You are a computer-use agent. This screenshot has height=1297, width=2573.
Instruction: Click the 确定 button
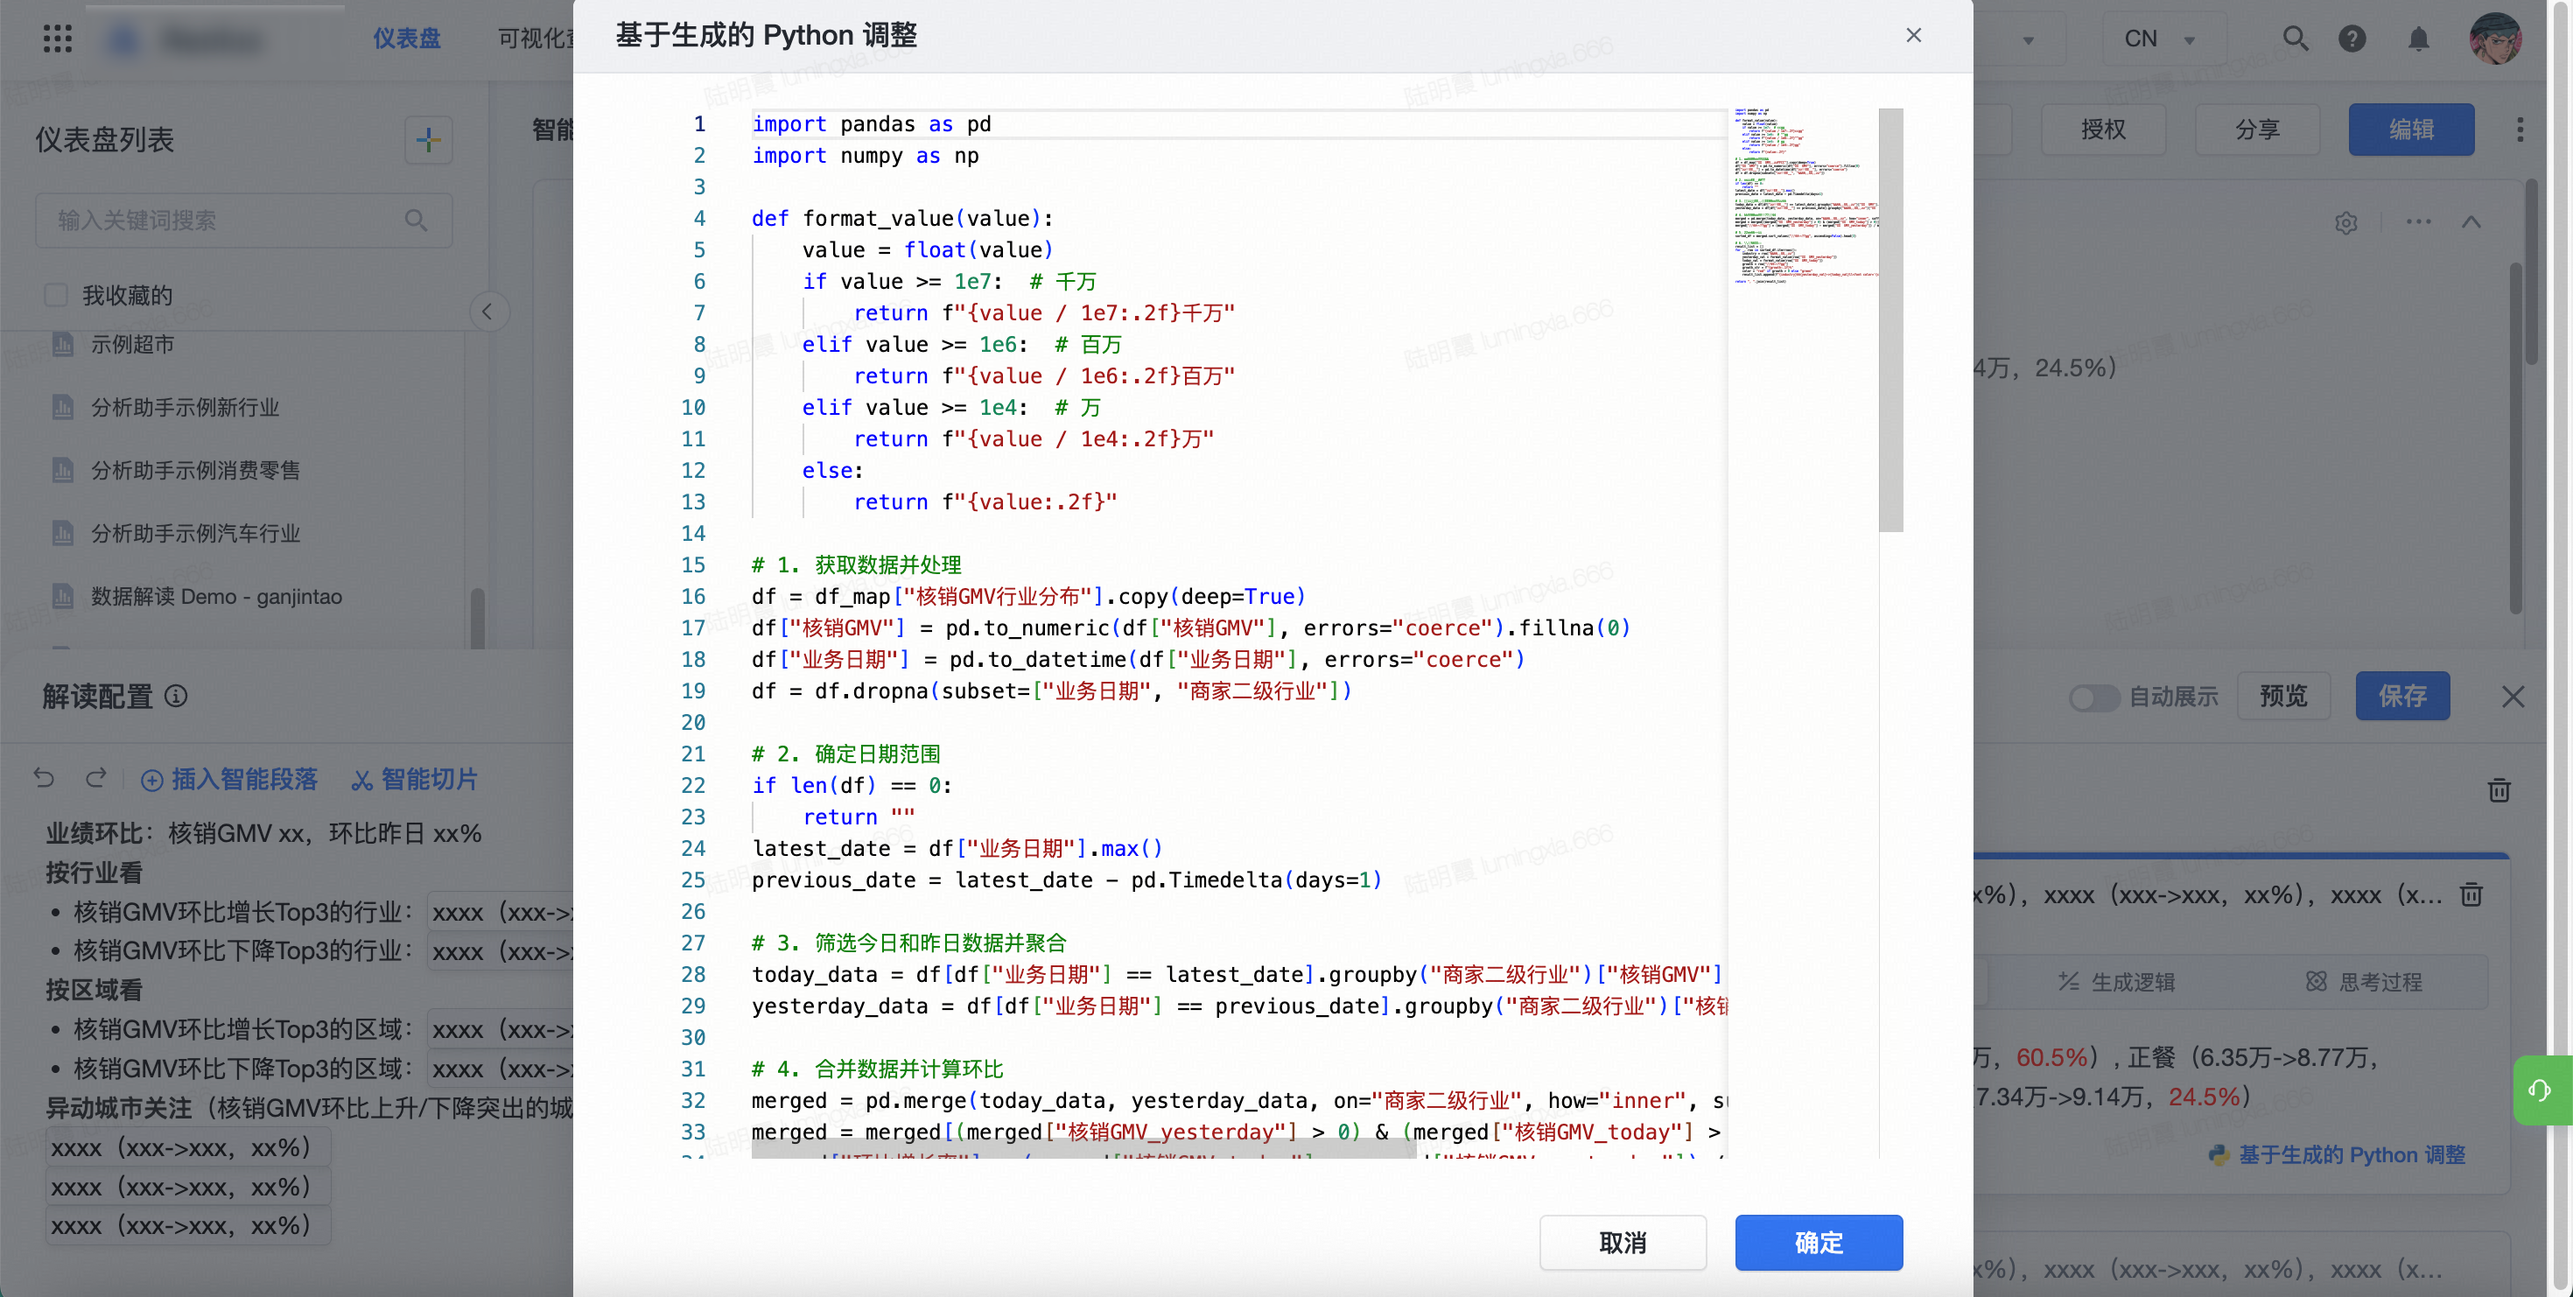pos(1818,1242)
